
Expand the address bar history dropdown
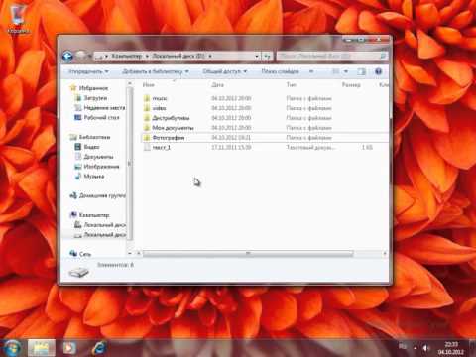click(257, 57)
